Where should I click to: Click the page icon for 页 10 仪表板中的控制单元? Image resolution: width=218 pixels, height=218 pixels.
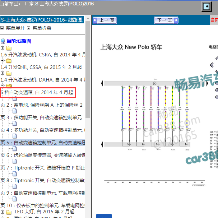(15, 199)
